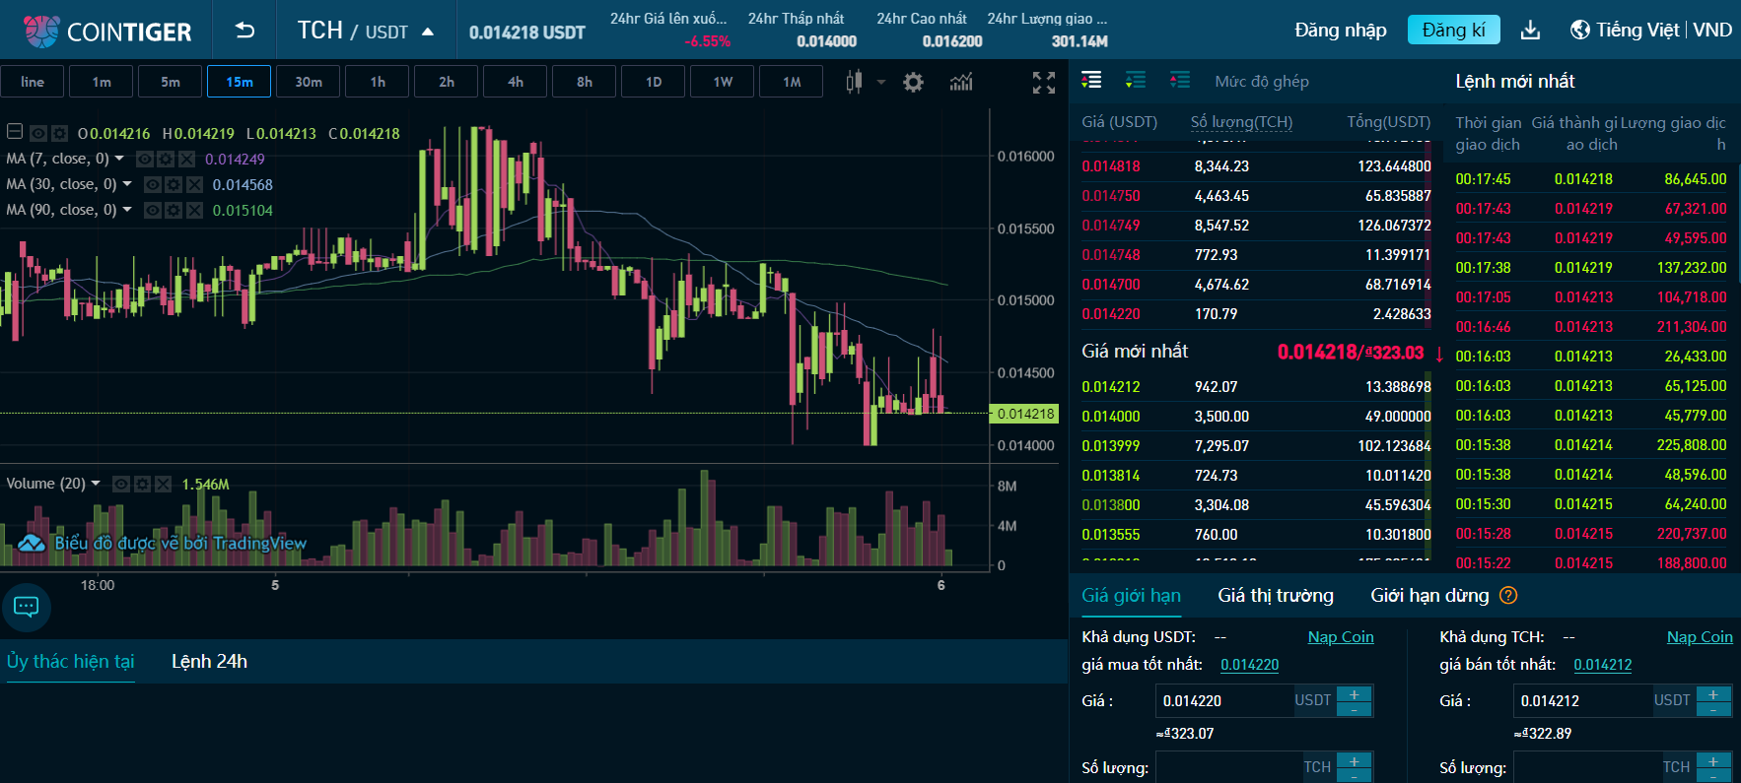Viewport: 1741px width, 783px height.
Task: Open the MA (7, close, 0) dropdown arrow
Action: point(119,158)
